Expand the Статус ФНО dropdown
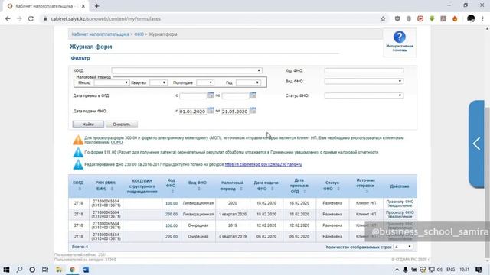The image size is (490, 275). [x=364, y=95]
